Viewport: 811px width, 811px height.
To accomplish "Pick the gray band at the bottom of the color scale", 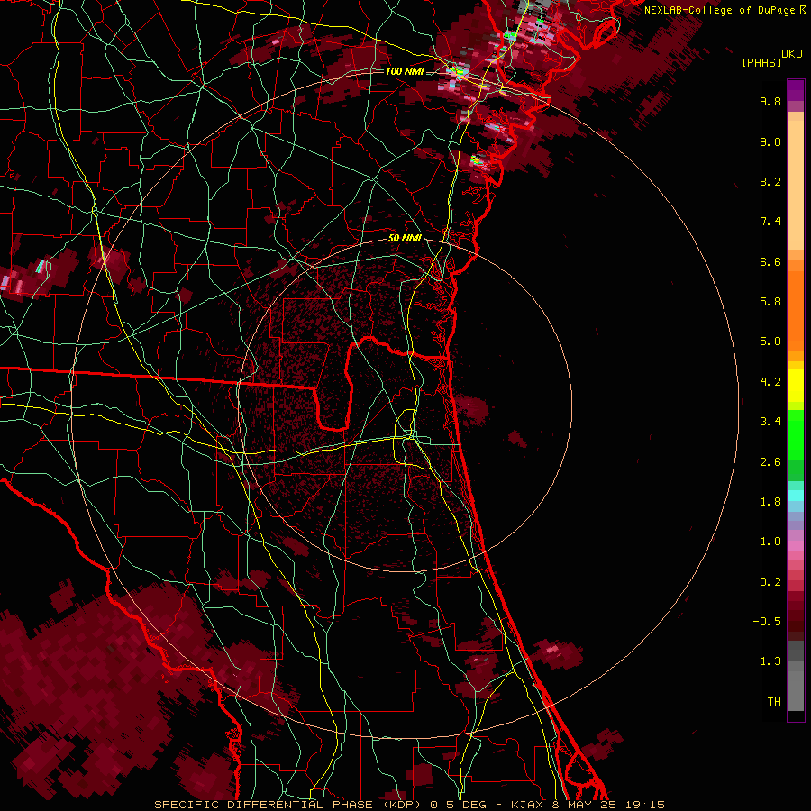I will coord(796,684).
